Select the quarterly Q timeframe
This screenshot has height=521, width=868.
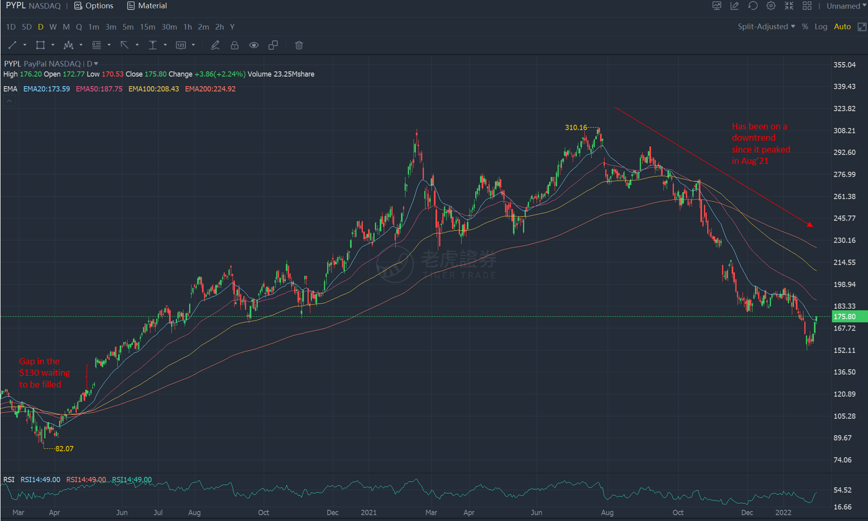(79, 27)
